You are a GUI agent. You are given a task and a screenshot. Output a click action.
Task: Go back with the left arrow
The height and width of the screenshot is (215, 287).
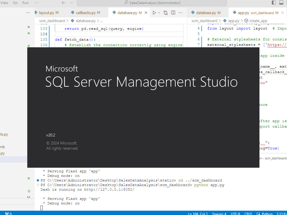[63, 3]
